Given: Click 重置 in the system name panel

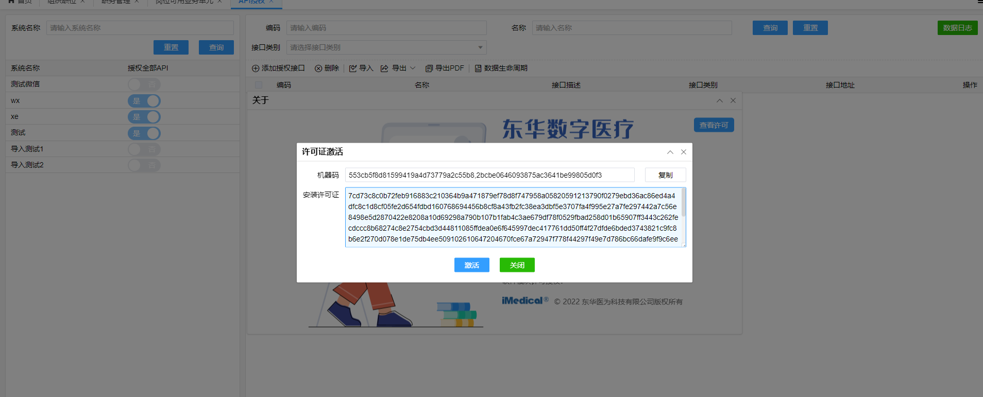Looking at the screenshot, I should tap(171, 47).
